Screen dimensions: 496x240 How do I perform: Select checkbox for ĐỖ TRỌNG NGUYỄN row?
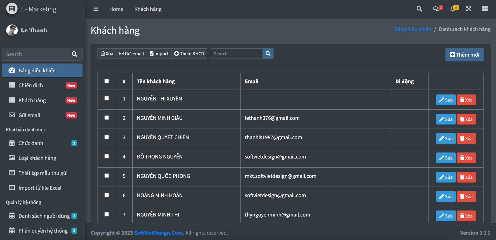(x=107, y=156)
